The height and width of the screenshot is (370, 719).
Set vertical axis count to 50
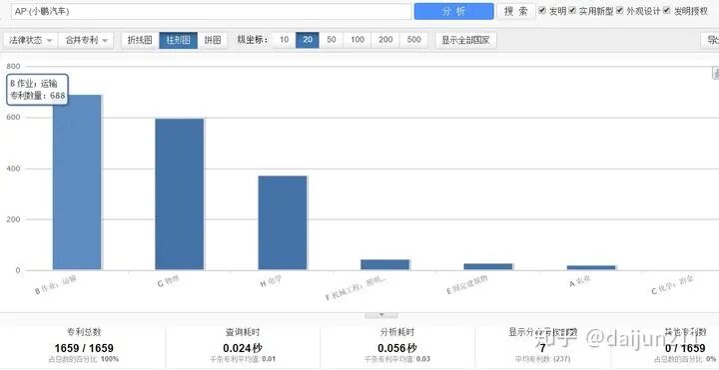click(332, 40)
